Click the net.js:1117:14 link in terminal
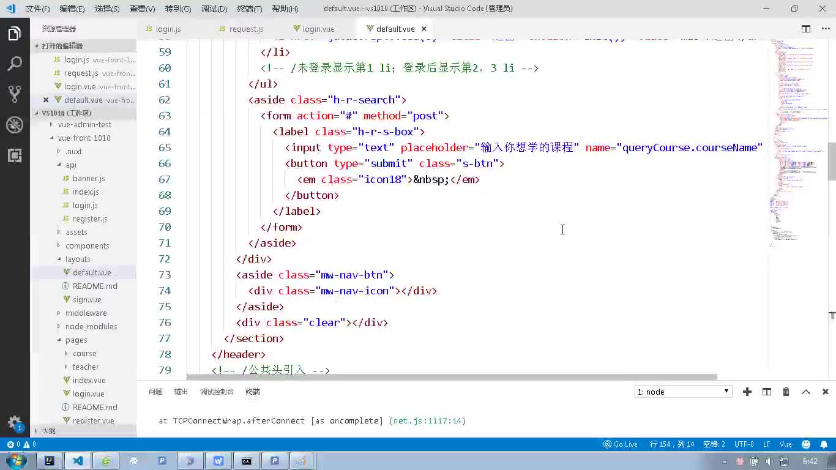Viewport: 836px width, 470px height. pyautogui.click(x=427, y=421)
